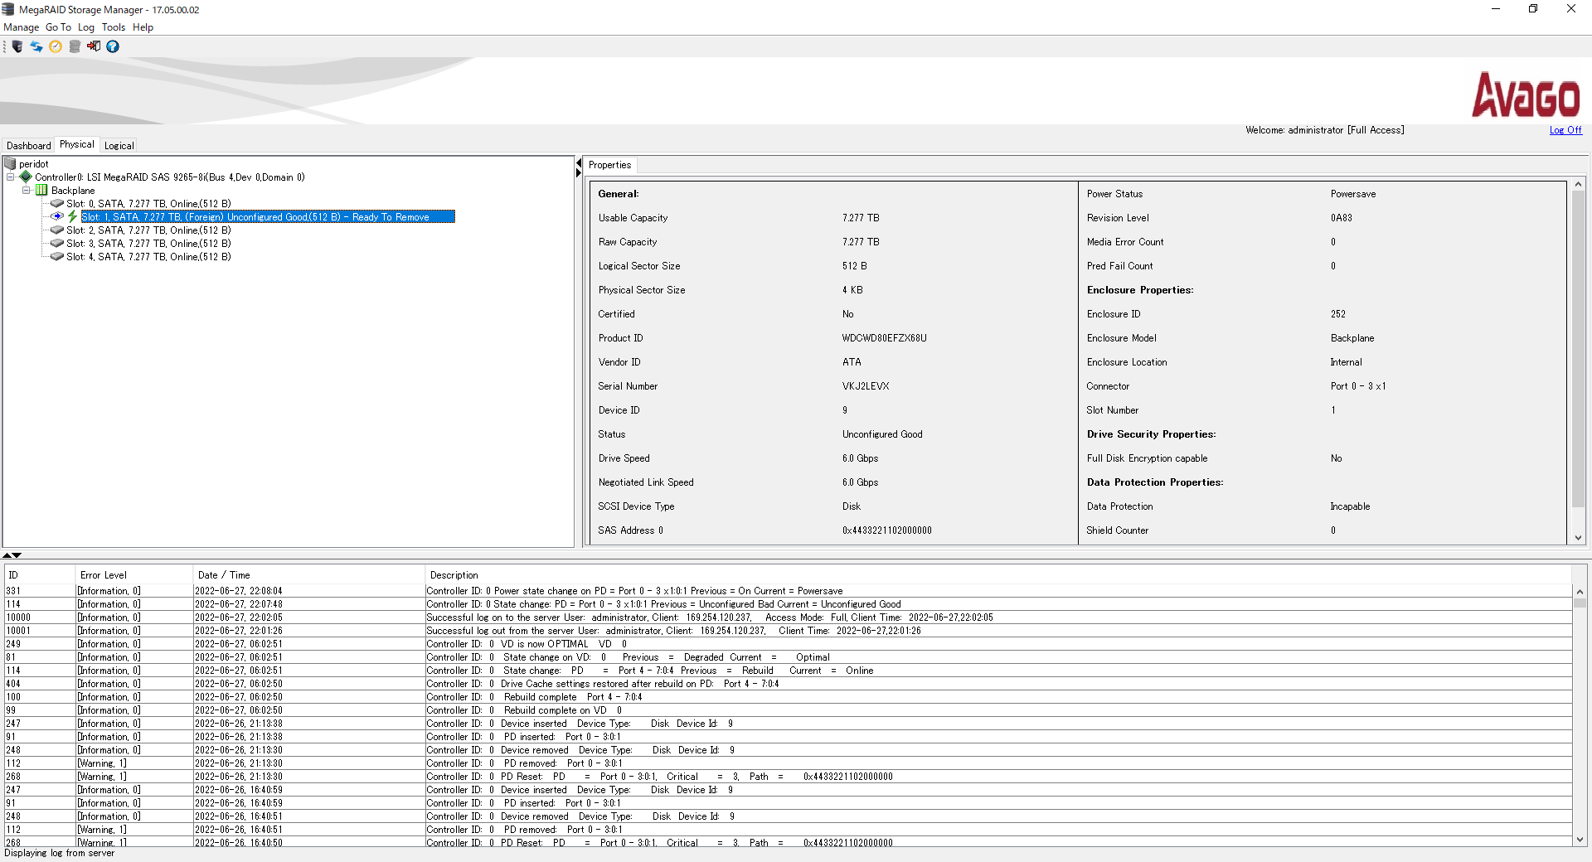Select Slot 4 SATA Online drive

pyautogui.click(x=148, y=257)
